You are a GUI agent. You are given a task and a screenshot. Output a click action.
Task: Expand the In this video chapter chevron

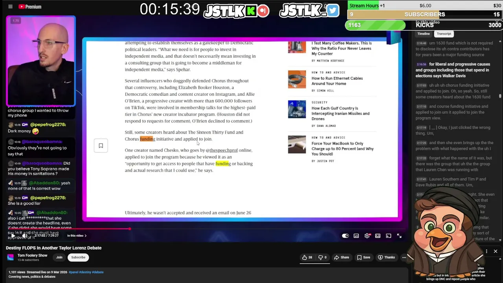(x=86, y=236)
